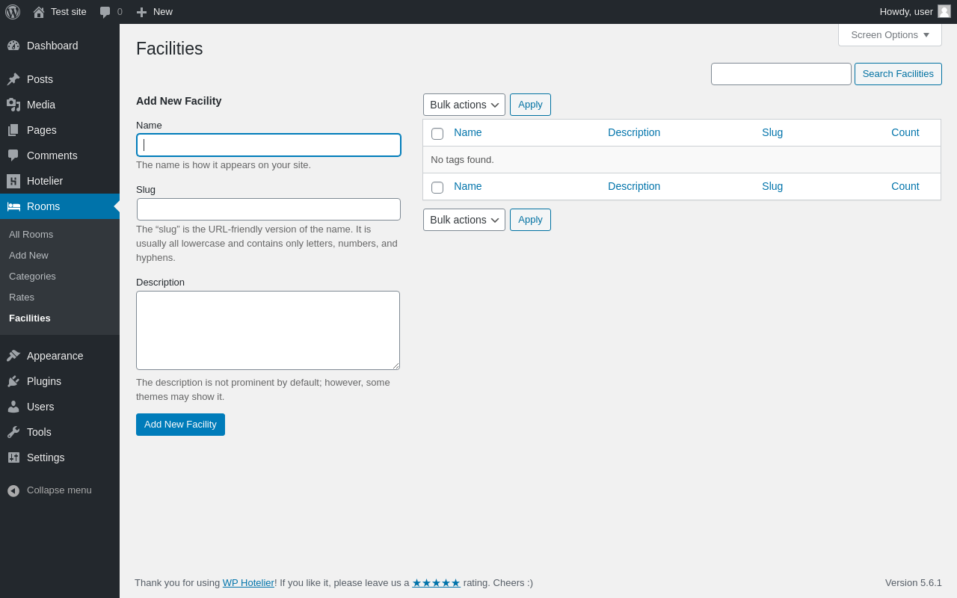Viewport: 957px width, 598px height.
Task: Click the Dashboard gauge icon
Action: [x=13, y=46]
